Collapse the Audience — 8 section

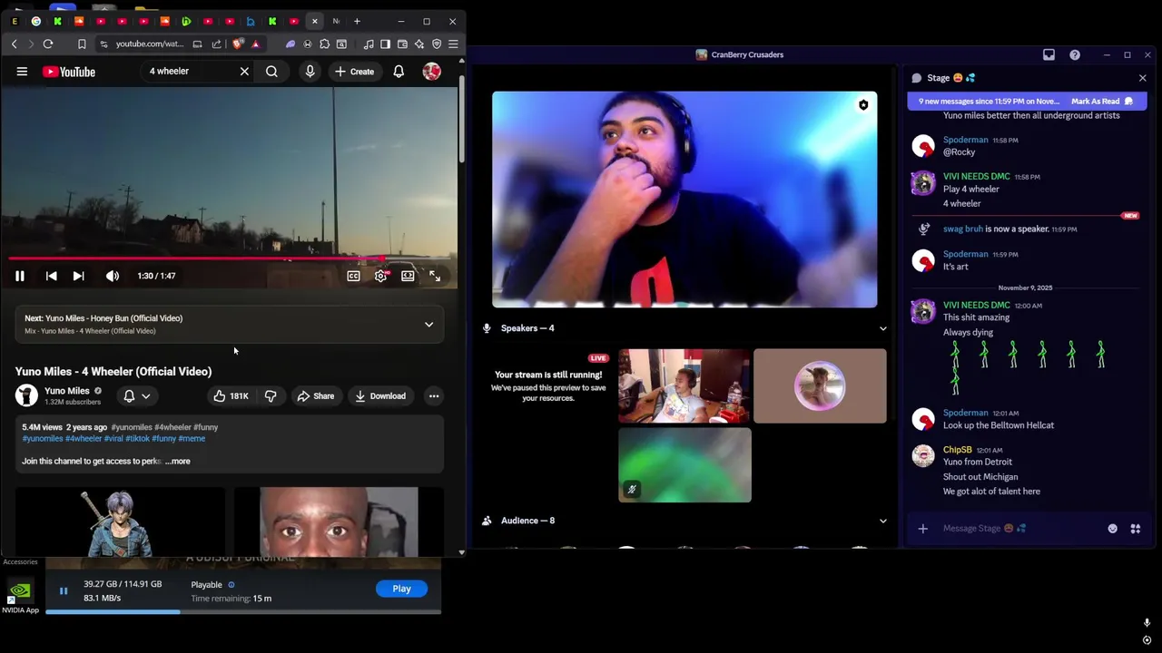[x=882, y=521]
